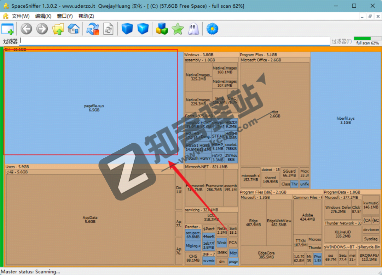Viewport: 382px width, 275px height.
Task: Open the 帮助(Z) menu
Action: tap(86, 16)
